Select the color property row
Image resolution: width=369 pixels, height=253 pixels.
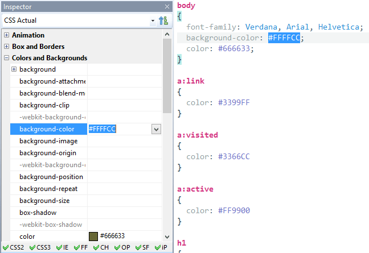(86, 237)
